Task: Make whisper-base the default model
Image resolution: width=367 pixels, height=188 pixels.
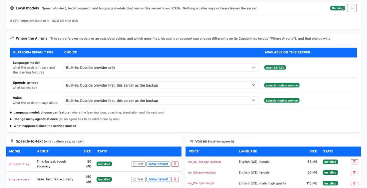Action: click(158, 179)
